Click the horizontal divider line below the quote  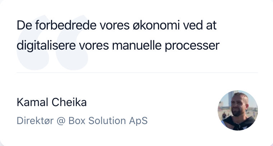137,73
